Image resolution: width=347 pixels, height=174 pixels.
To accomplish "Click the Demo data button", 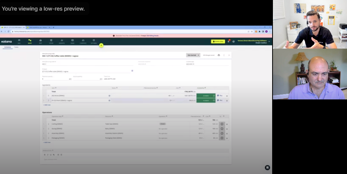I will click(218, 41).
